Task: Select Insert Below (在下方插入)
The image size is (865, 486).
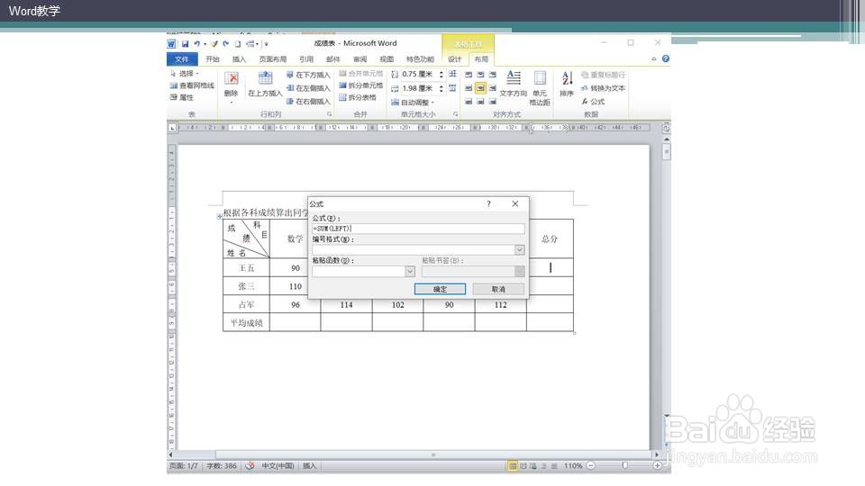Action: (308, 75)
